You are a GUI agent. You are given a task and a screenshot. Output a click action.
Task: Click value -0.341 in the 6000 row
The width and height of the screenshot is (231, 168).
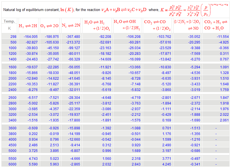[x=195, y=164]
